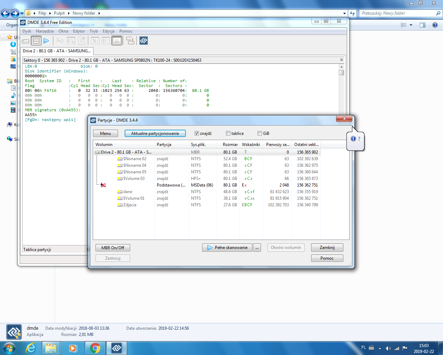Enable the tablice checkbox
The width and height of the screenshot is (443, 355).
click(x=228, y=133)
